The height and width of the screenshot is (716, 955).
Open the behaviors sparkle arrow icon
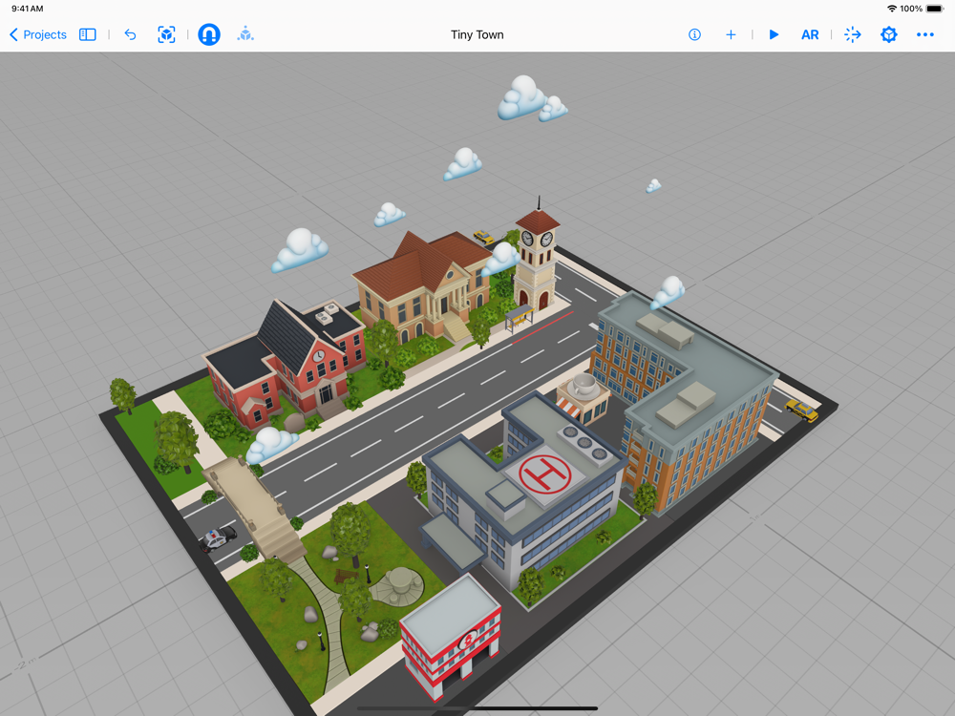pyautogui.click(x=853, y=34)
